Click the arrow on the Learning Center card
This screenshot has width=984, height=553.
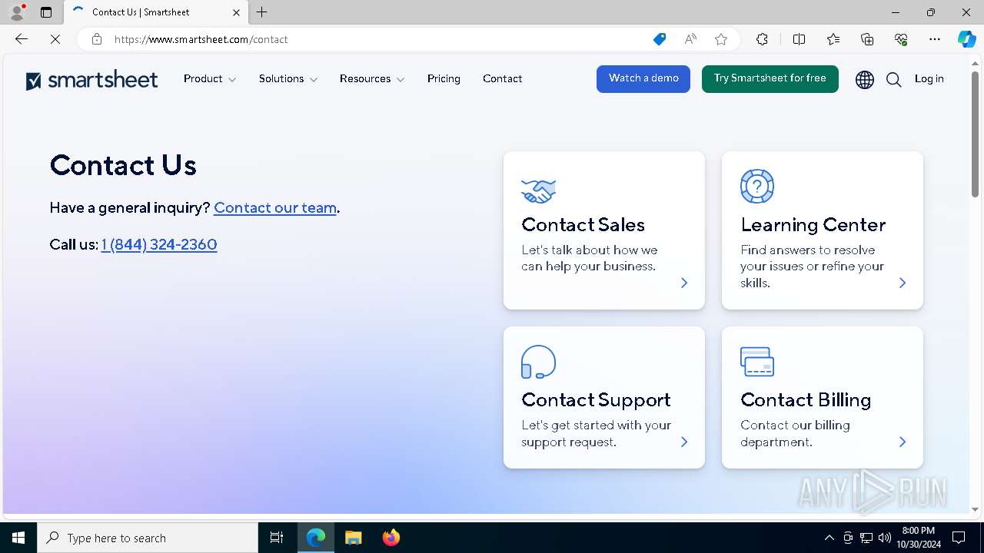click(903, 283)
